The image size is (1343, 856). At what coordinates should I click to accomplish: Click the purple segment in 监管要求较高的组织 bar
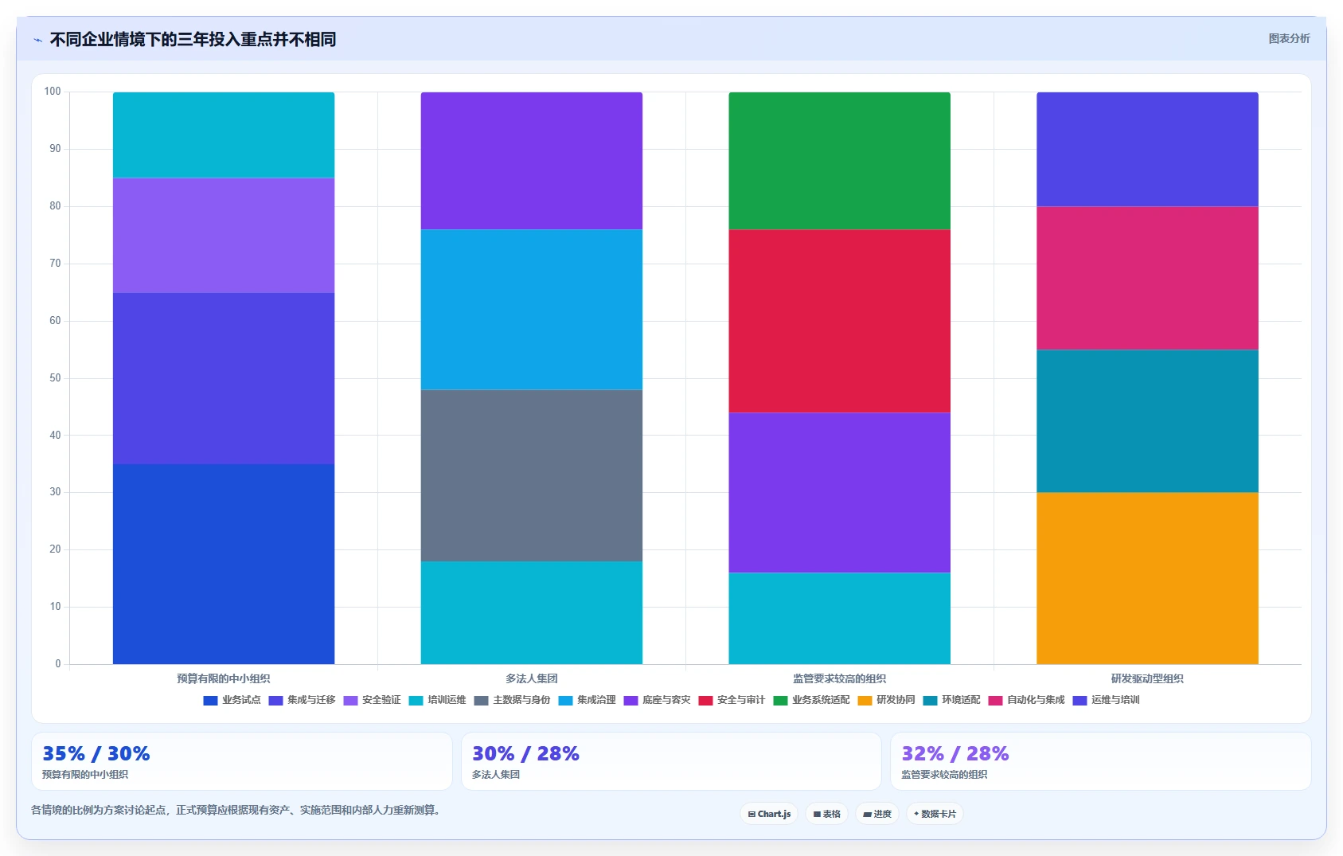click(840, 493)
